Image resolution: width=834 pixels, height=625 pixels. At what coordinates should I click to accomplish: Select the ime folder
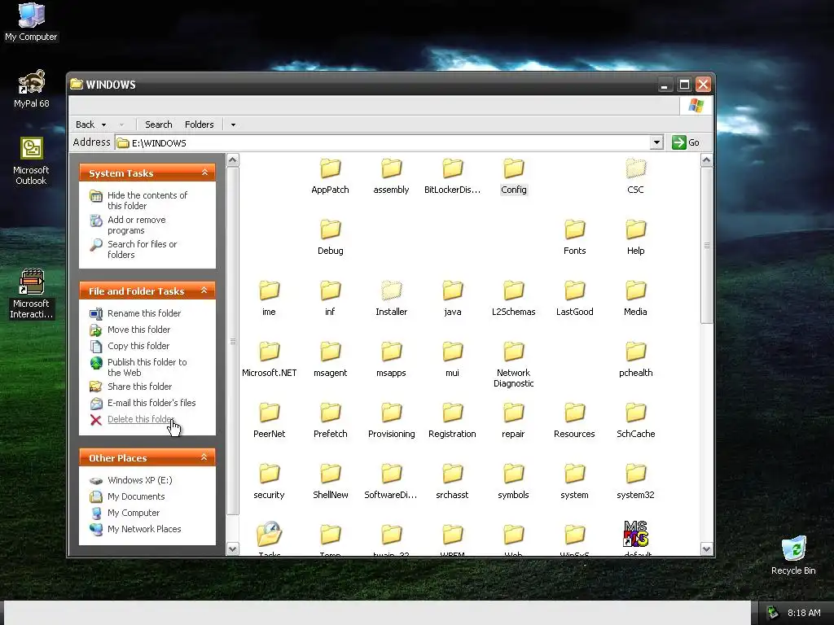(269, 299)
